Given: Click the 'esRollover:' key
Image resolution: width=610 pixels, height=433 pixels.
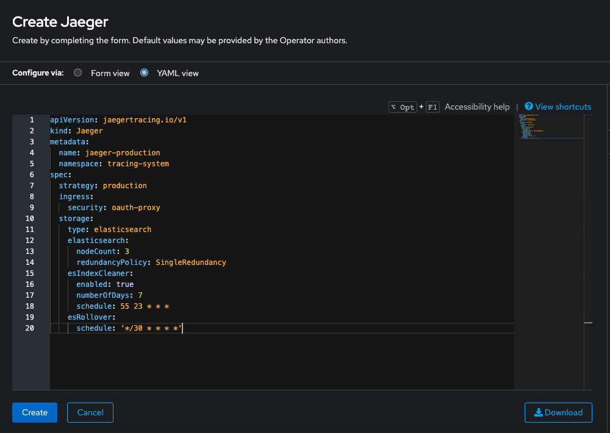Looking at the screenshot, I should (x=91, y=317).
